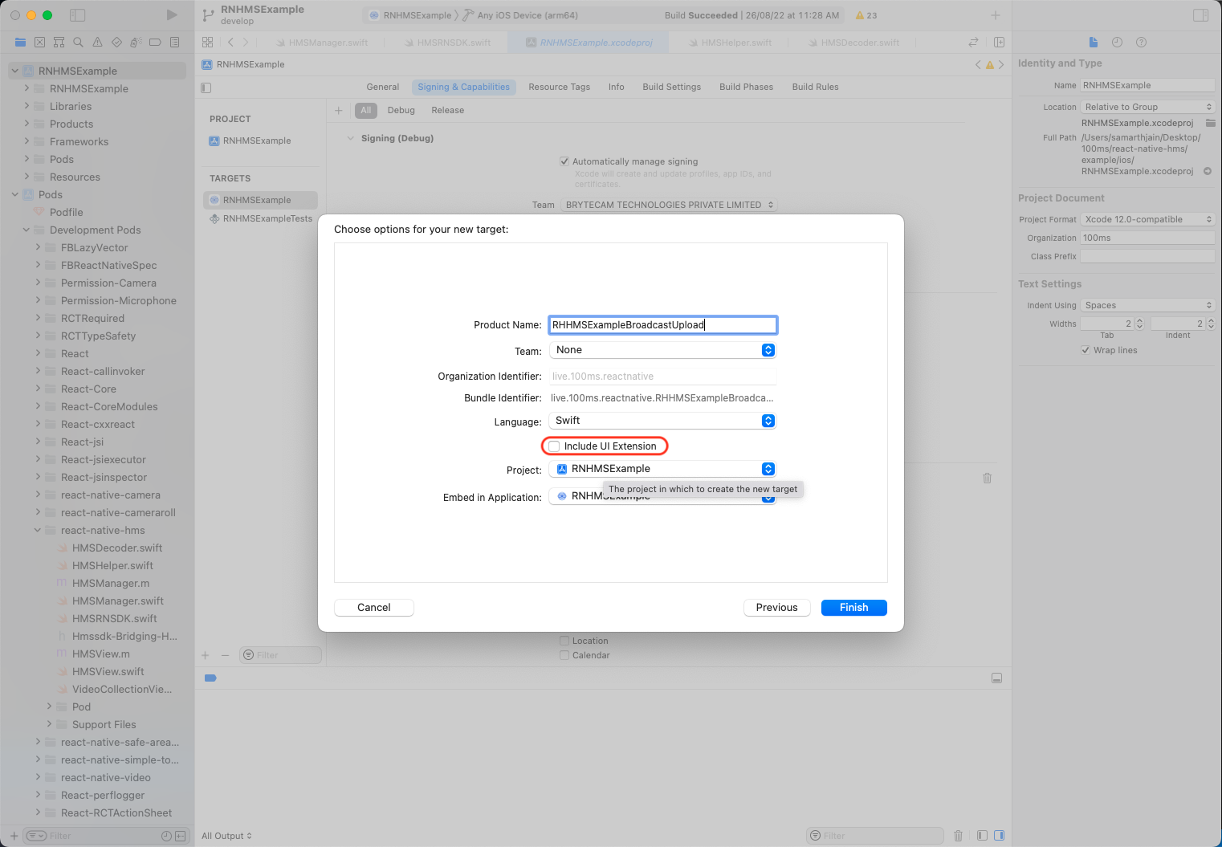Open the Quick Help inspector

coord(1141,42)
